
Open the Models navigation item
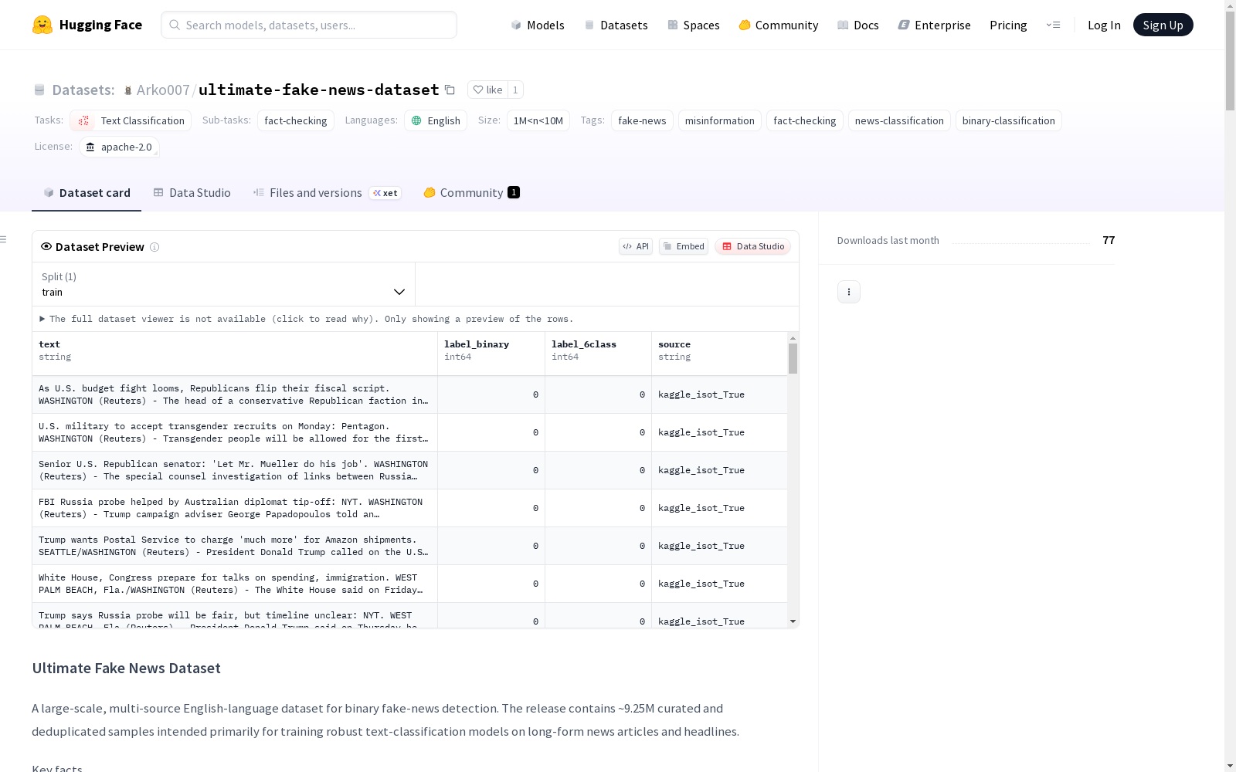(538, 25)
